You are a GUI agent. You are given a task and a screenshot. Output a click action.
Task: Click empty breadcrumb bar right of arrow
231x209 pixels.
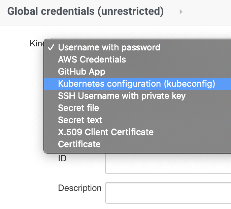209,12
